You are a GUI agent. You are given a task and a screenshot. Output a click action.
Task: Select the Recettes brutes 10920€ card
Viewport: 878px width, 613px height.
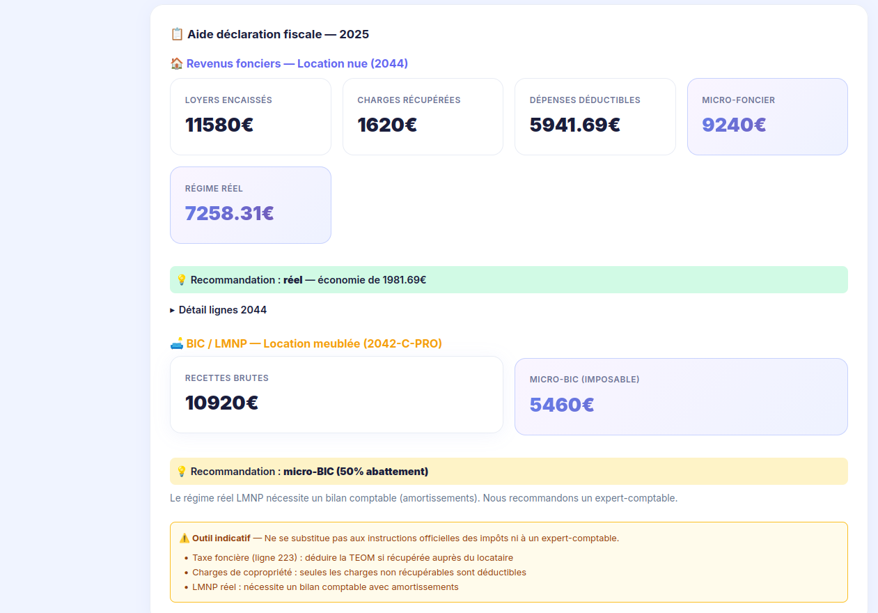pos(336,395)
